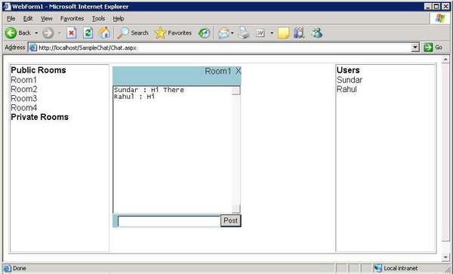Click the 'Rahul : Hi' chat line
Viewport: 453px width, 274px height.
134,97
